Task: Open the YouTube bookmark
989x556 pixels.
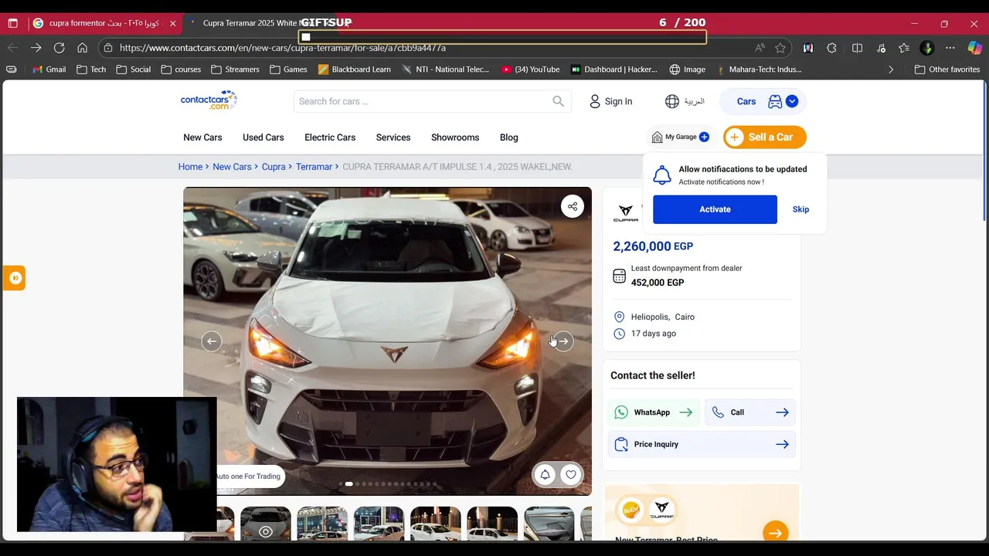Action: [x=530, y=69]
